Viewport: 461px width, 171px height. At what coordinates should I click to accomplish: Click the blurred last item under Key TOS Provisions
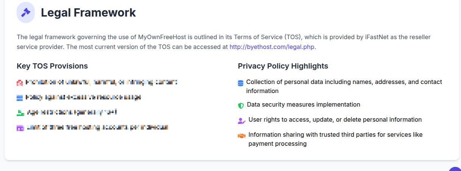click(97, 127)
